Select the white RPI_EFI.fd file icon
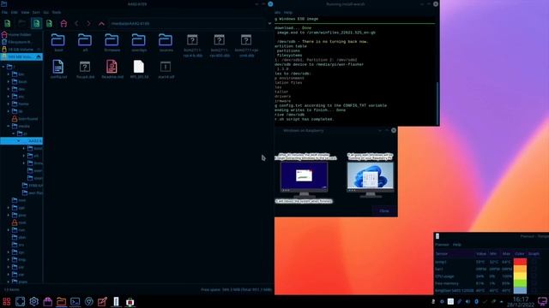549x308 pixels. [139, 67]
